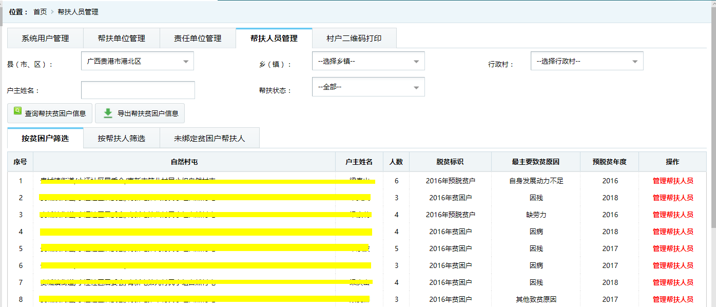Click the green download arrow export icon
716x307 pixels.
(x=108, y=113)
